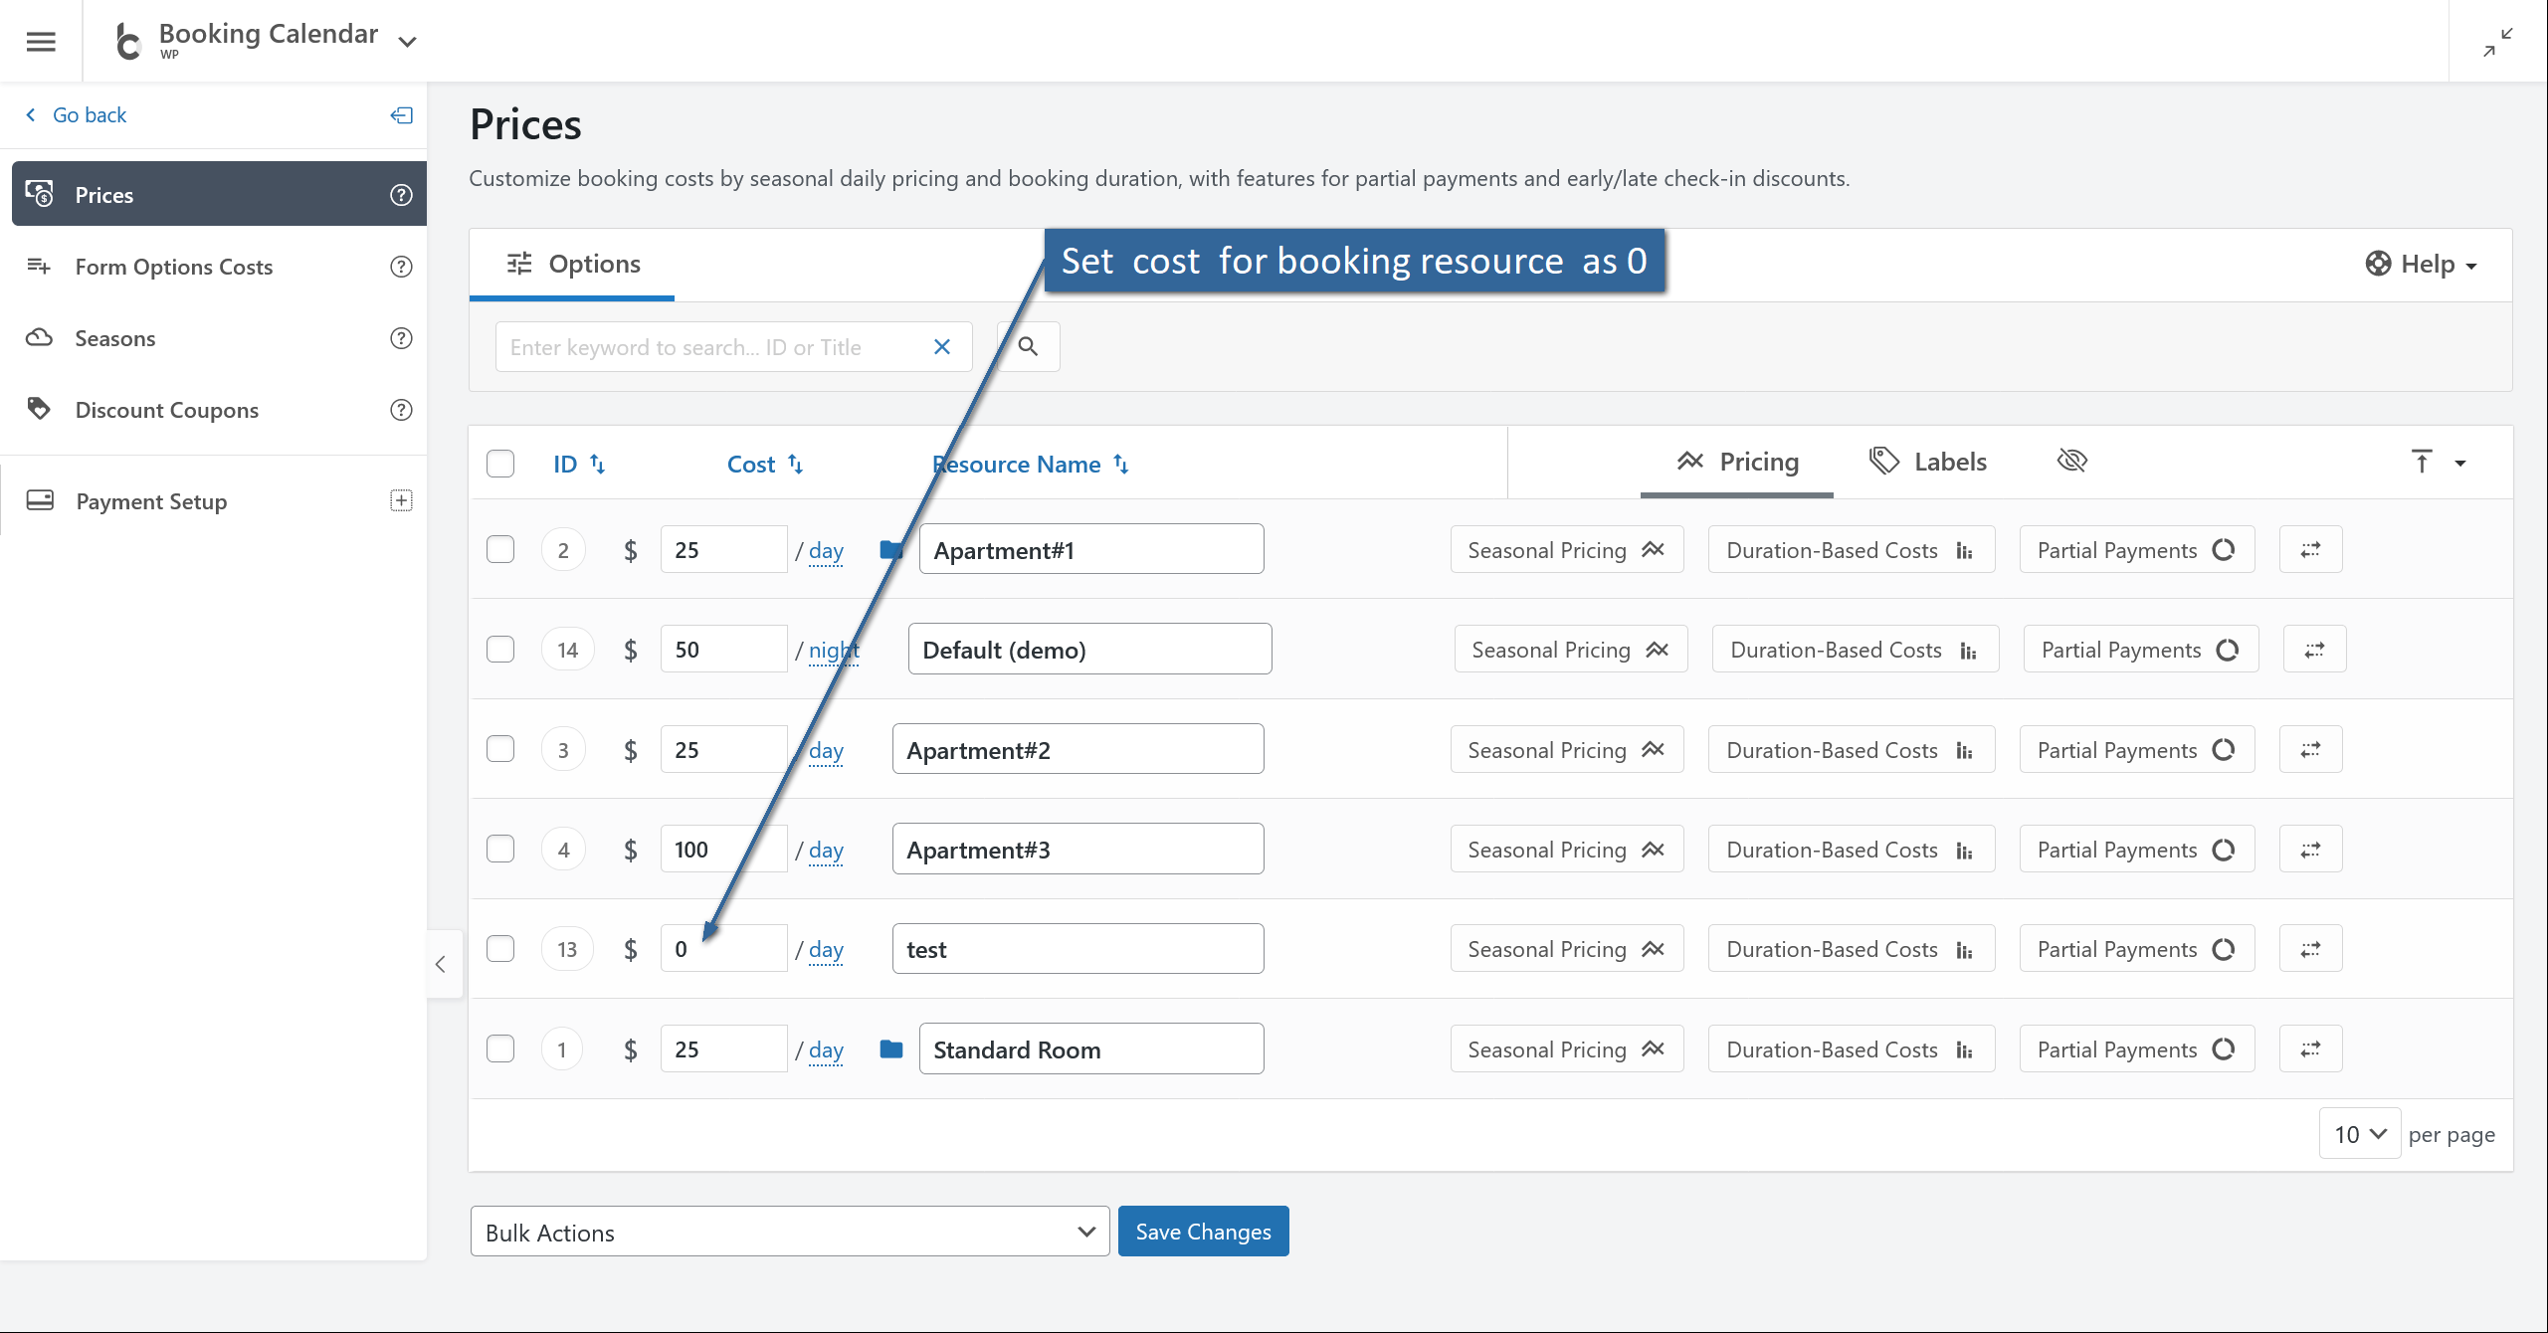Open Partial Payments for Apartment#3
This screenshot has width=2548, height=1333.
pos(2136,851)
